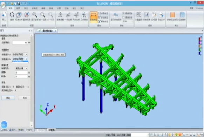The width and height of the screenshot is (204, 137).
Task: Click the orange window arrangement icon in ribbon
Action: point(172,16)
